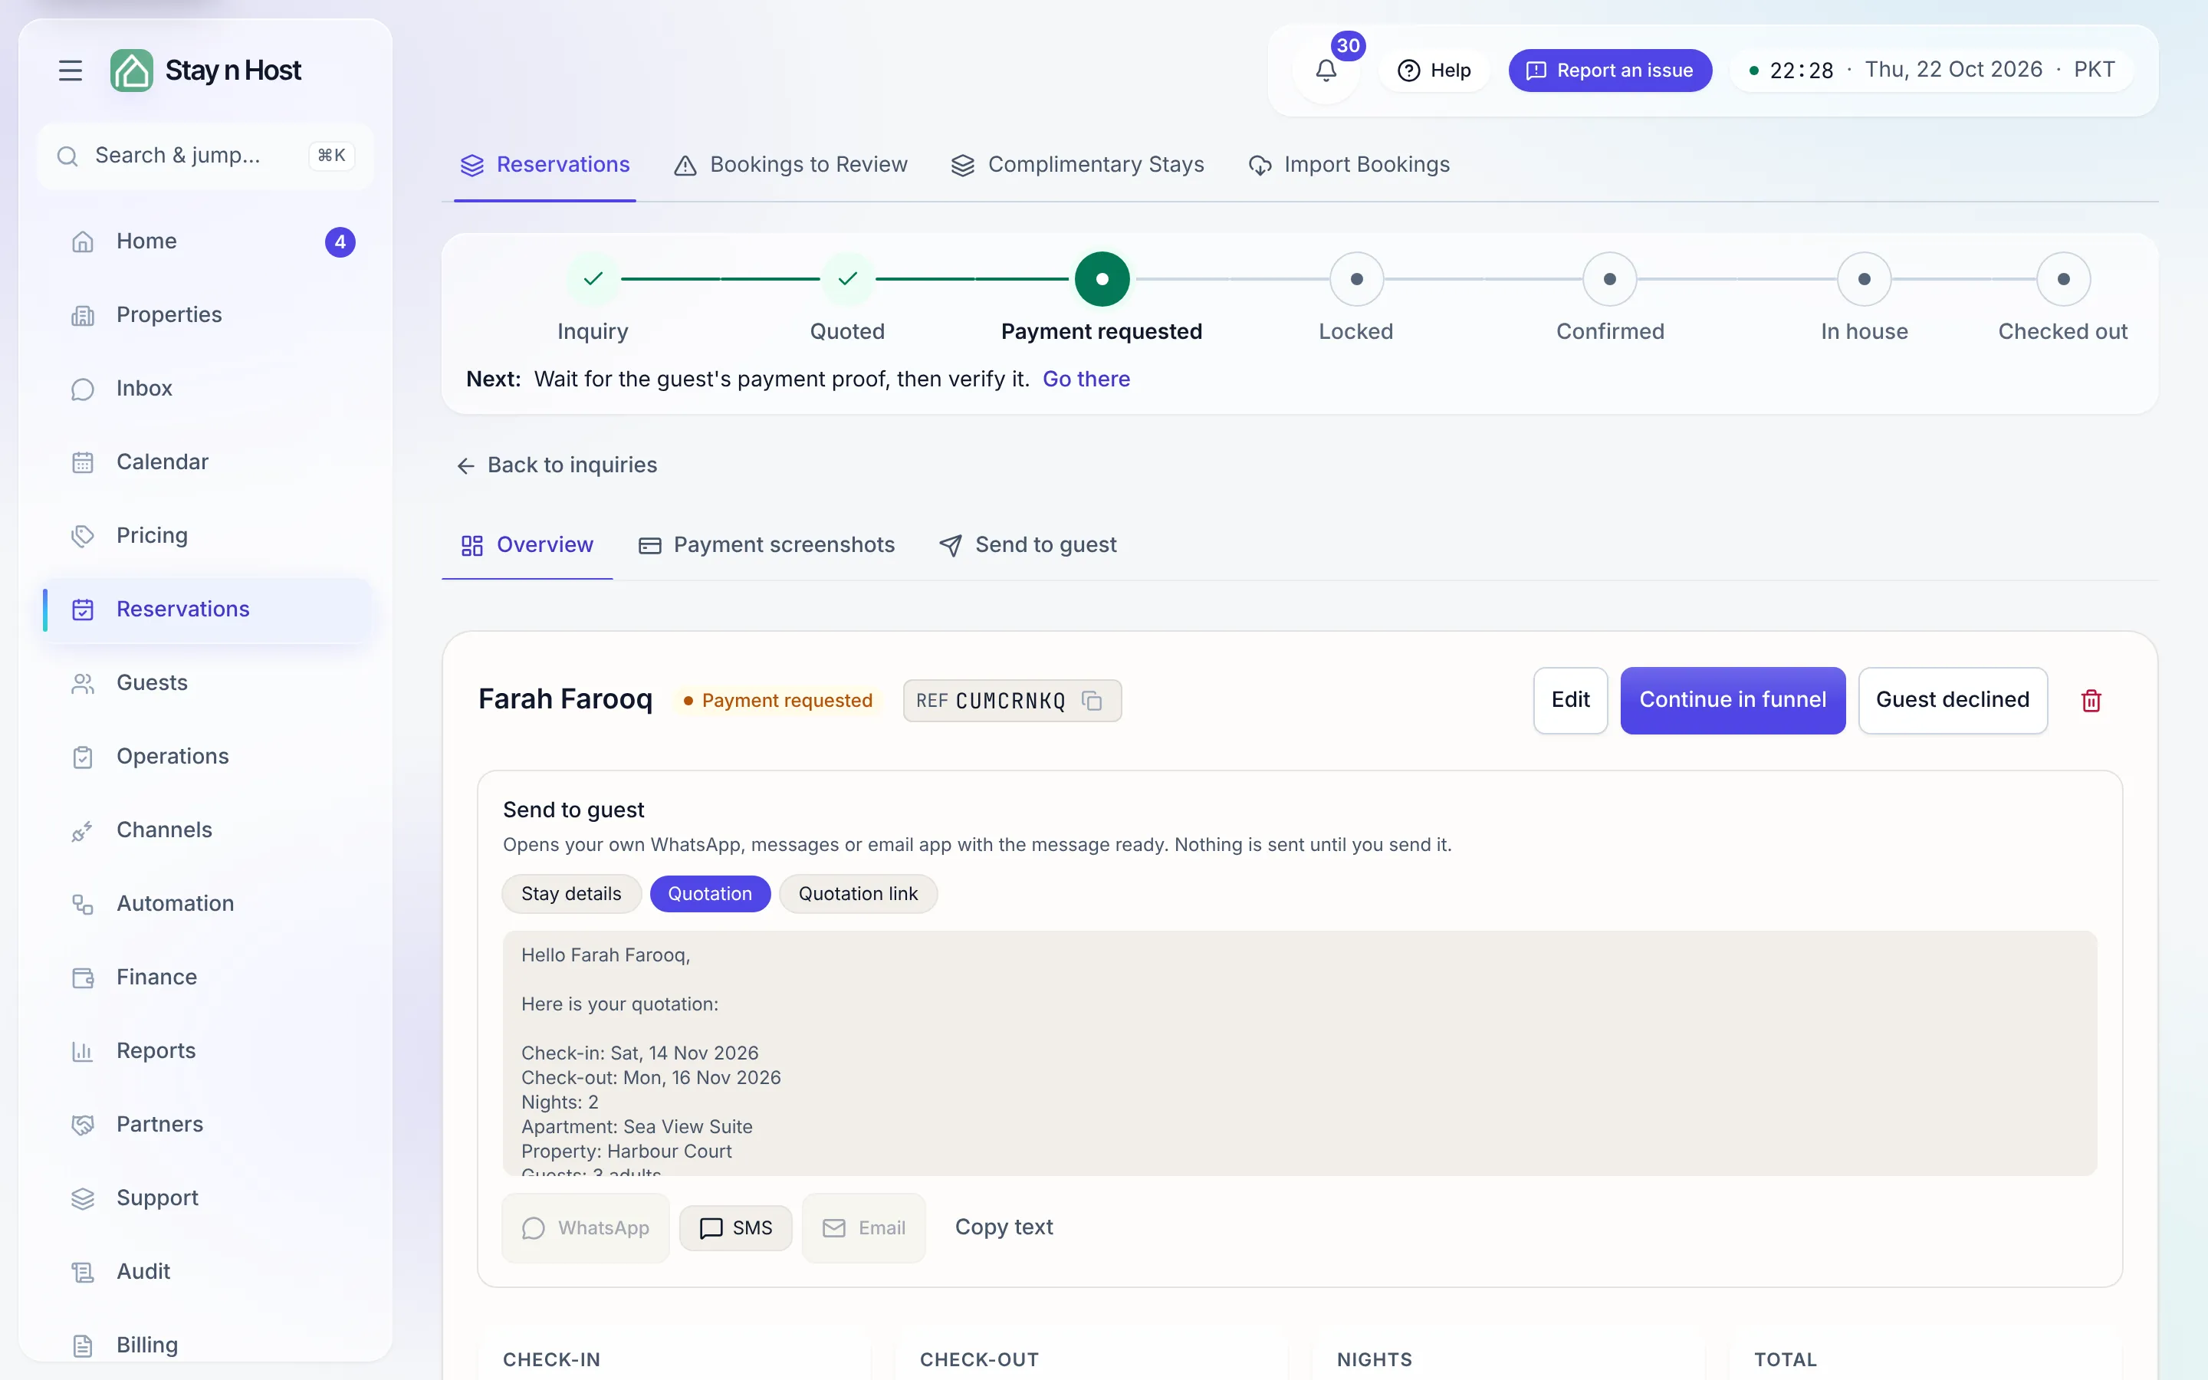The width and height of the screenshot is (2208, 1380).
Task: Open Home in the sidebar
Action: pyautogui.click(x=205, y=241)
